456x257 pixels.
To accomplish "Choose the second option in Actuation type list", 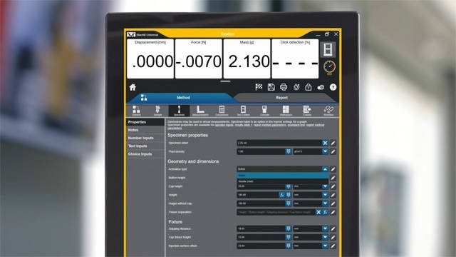I will pos(283,181).
